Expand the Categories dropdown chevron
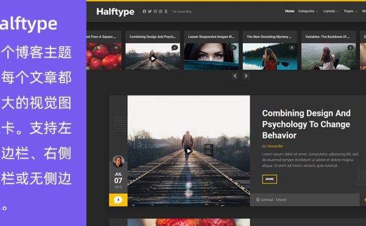This screenshot has width=366, height=226. 317,12
